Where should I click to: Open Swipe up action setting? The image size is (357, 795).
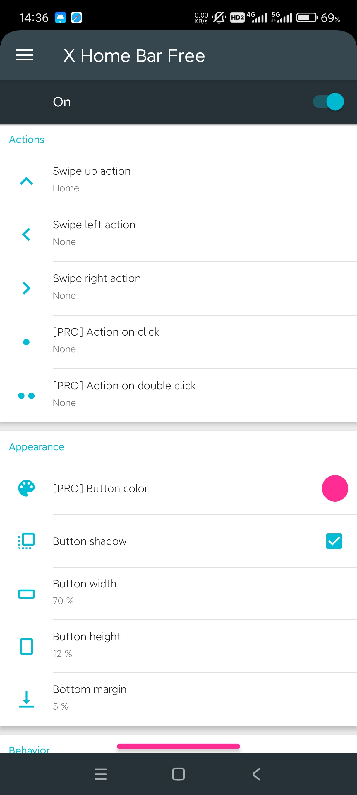[179, 181]
